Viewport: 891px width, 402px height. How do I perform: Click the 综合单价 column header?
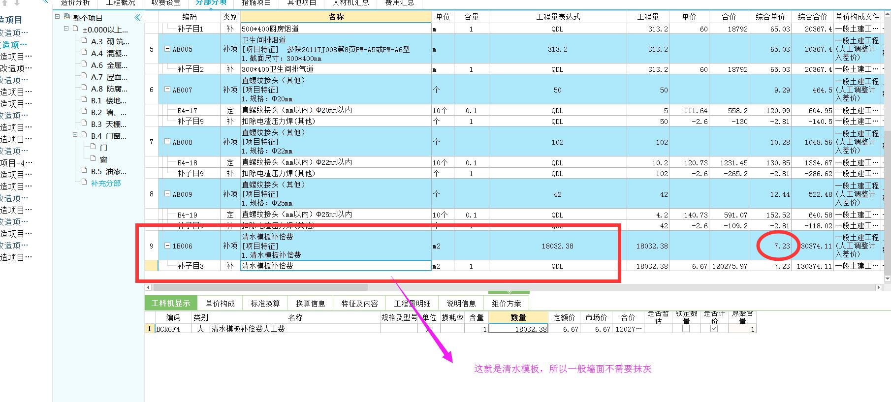tap(770, 17)
